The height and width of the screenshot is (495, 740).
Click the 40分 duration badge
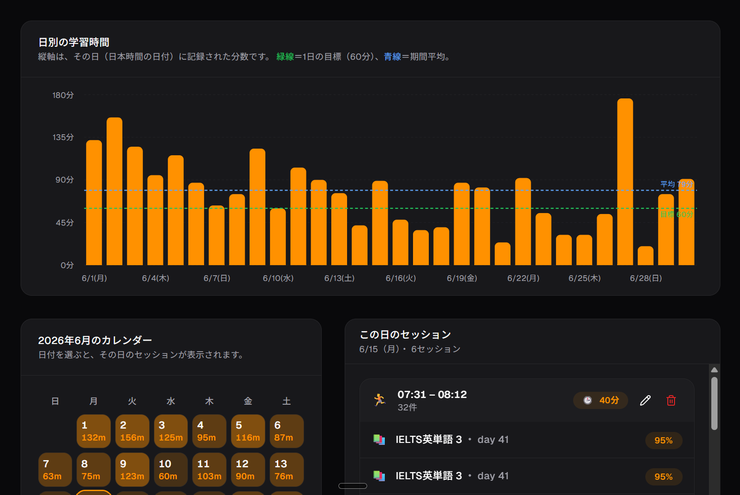(x=600, y=400)
